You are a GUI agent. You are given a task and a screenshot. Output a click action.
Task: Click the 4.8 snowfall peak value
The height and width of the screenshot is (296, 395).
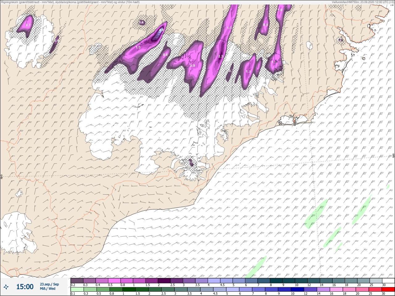(161, 30)
